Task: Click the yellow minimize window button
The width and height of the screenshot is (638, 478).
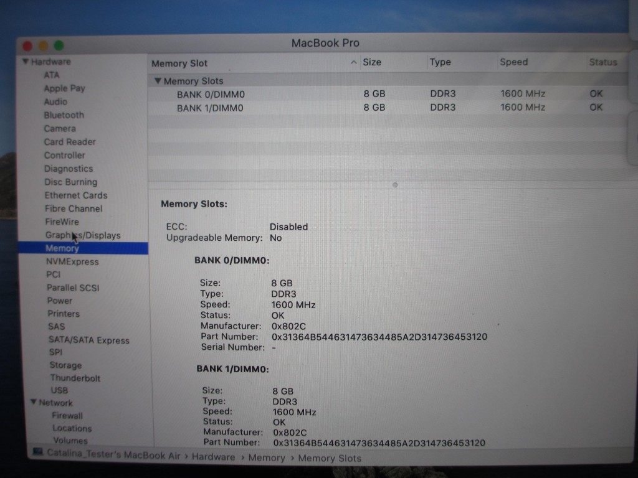Action: coord(44,46)
